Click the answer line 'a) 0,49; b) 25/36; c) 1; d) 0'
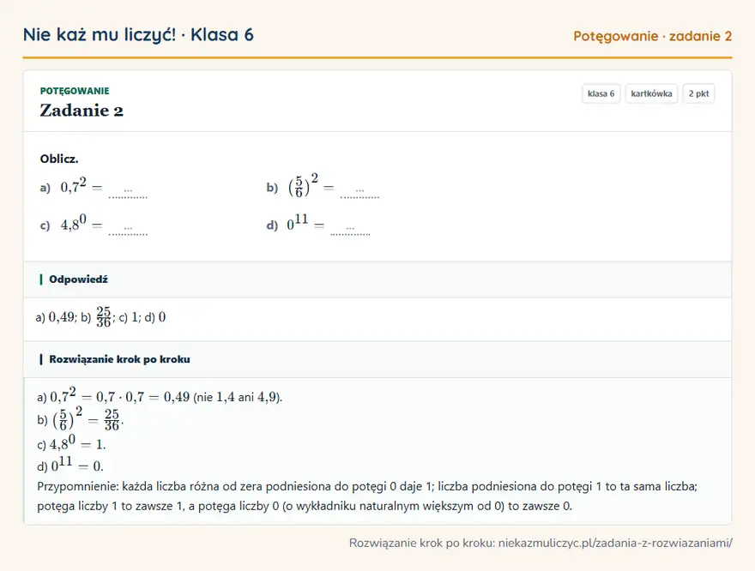The image size is (755, 571). [x=100, y=317]
